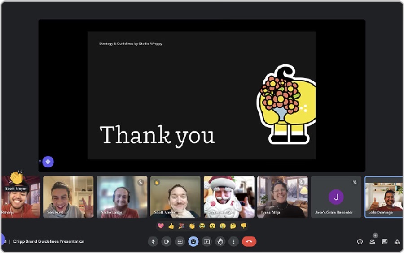The width and height of the screenshot is (404, 253).
Task: Mute the microphone in the call toolbar
Action: (x=153, y=241)
